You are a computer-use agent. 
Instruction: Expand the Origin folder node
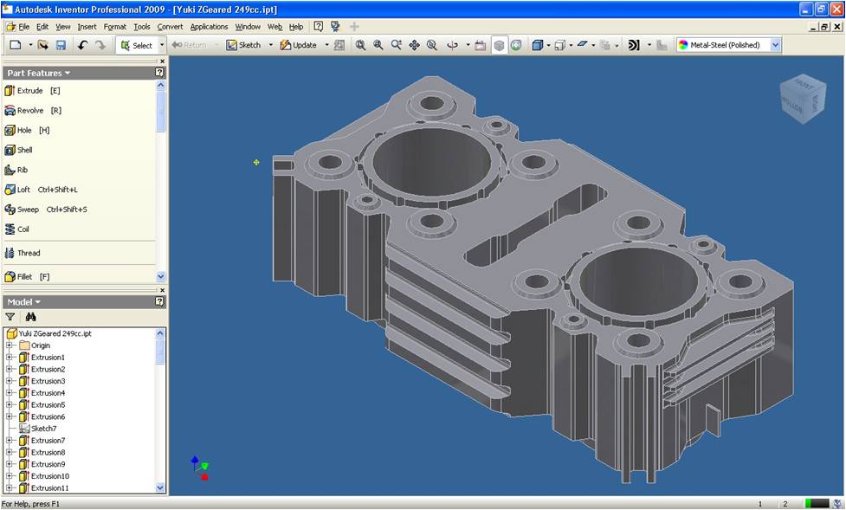10,345
